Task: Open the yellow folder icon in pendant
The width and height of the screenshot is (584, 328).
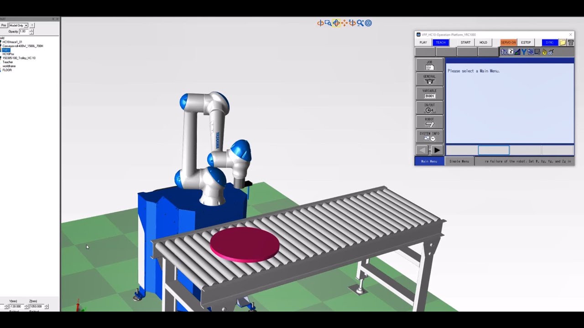Action: click(x=563, y=42)
